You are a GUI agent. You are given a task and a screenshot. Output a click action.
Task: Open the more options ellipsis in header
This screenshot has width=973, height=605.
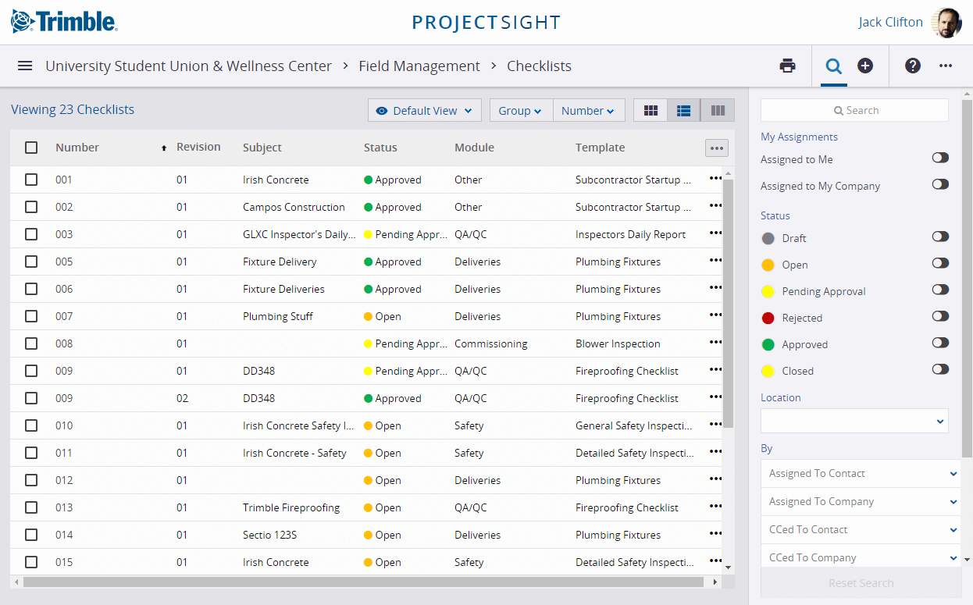946,66
